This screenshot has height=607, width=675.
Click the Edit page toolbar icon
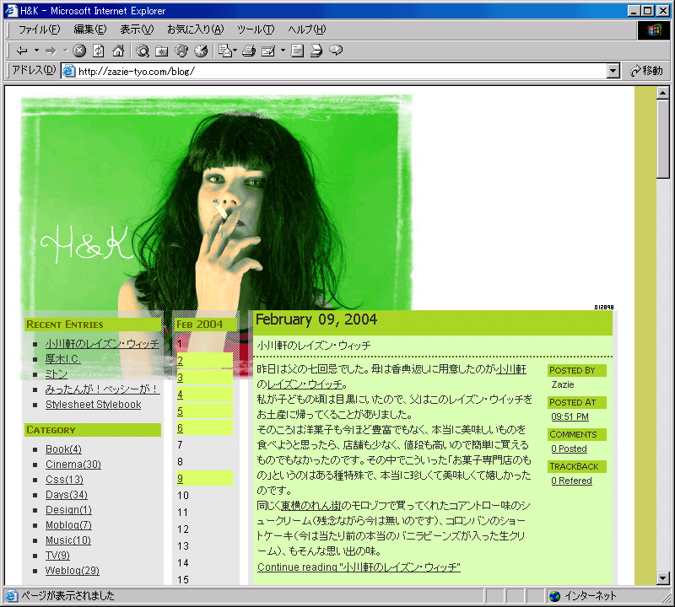pyautogui.click(x=268, y=51)
